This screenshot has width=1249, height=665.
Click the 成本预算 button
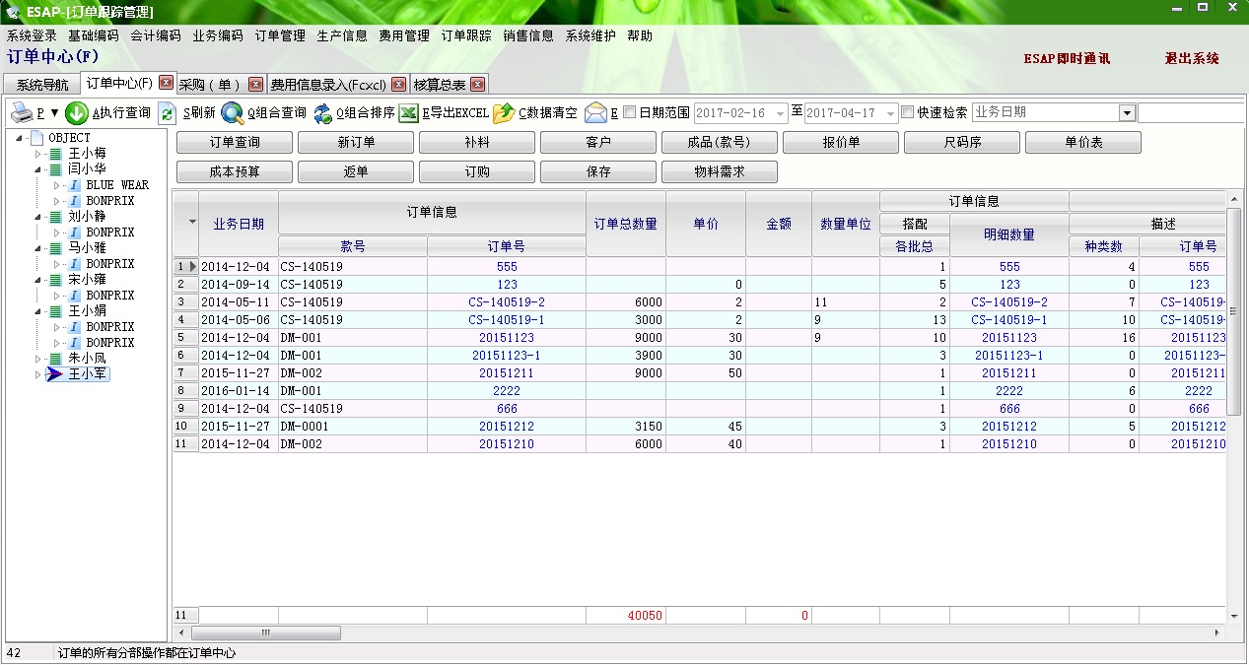(x=235, y=172)
